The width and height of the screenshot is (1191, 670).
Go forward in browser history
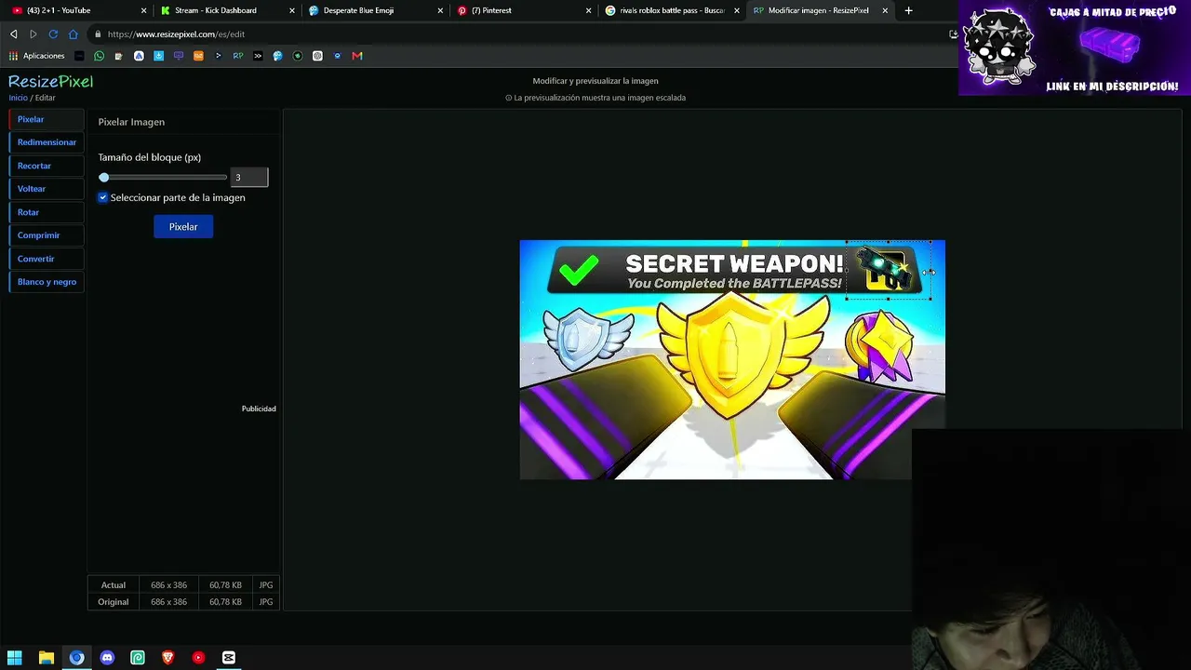coord(33,34)
